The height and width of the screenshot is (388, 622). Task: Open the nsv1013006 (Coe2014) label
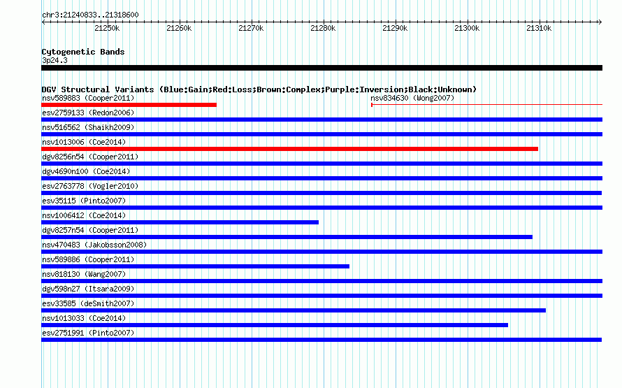(x=84, y=142)
